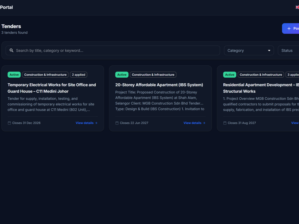The image size is (299, 224).
Task: Open View details for Residential Apartment Development
Action: [295, 123]
